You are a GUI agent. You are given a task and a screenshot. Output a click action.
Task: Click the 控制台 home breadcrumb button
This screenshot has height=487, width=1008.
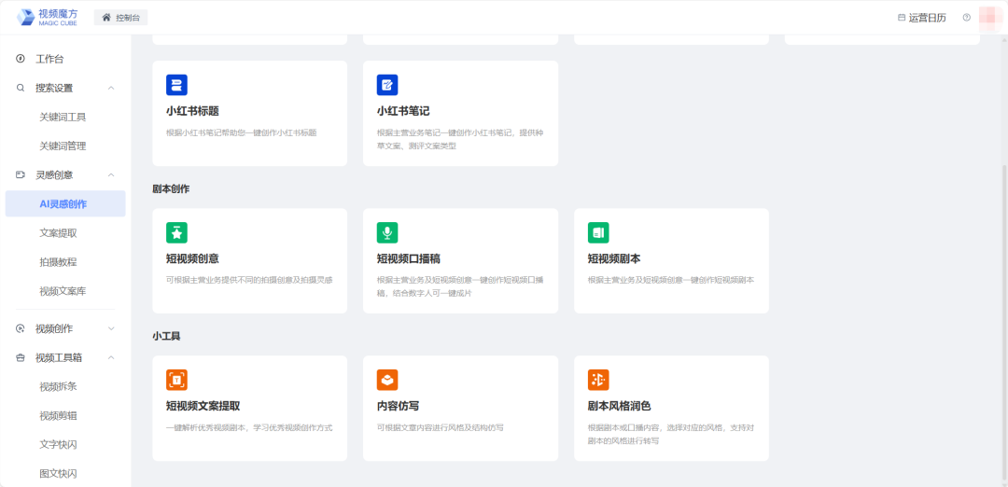pos(121,18)
